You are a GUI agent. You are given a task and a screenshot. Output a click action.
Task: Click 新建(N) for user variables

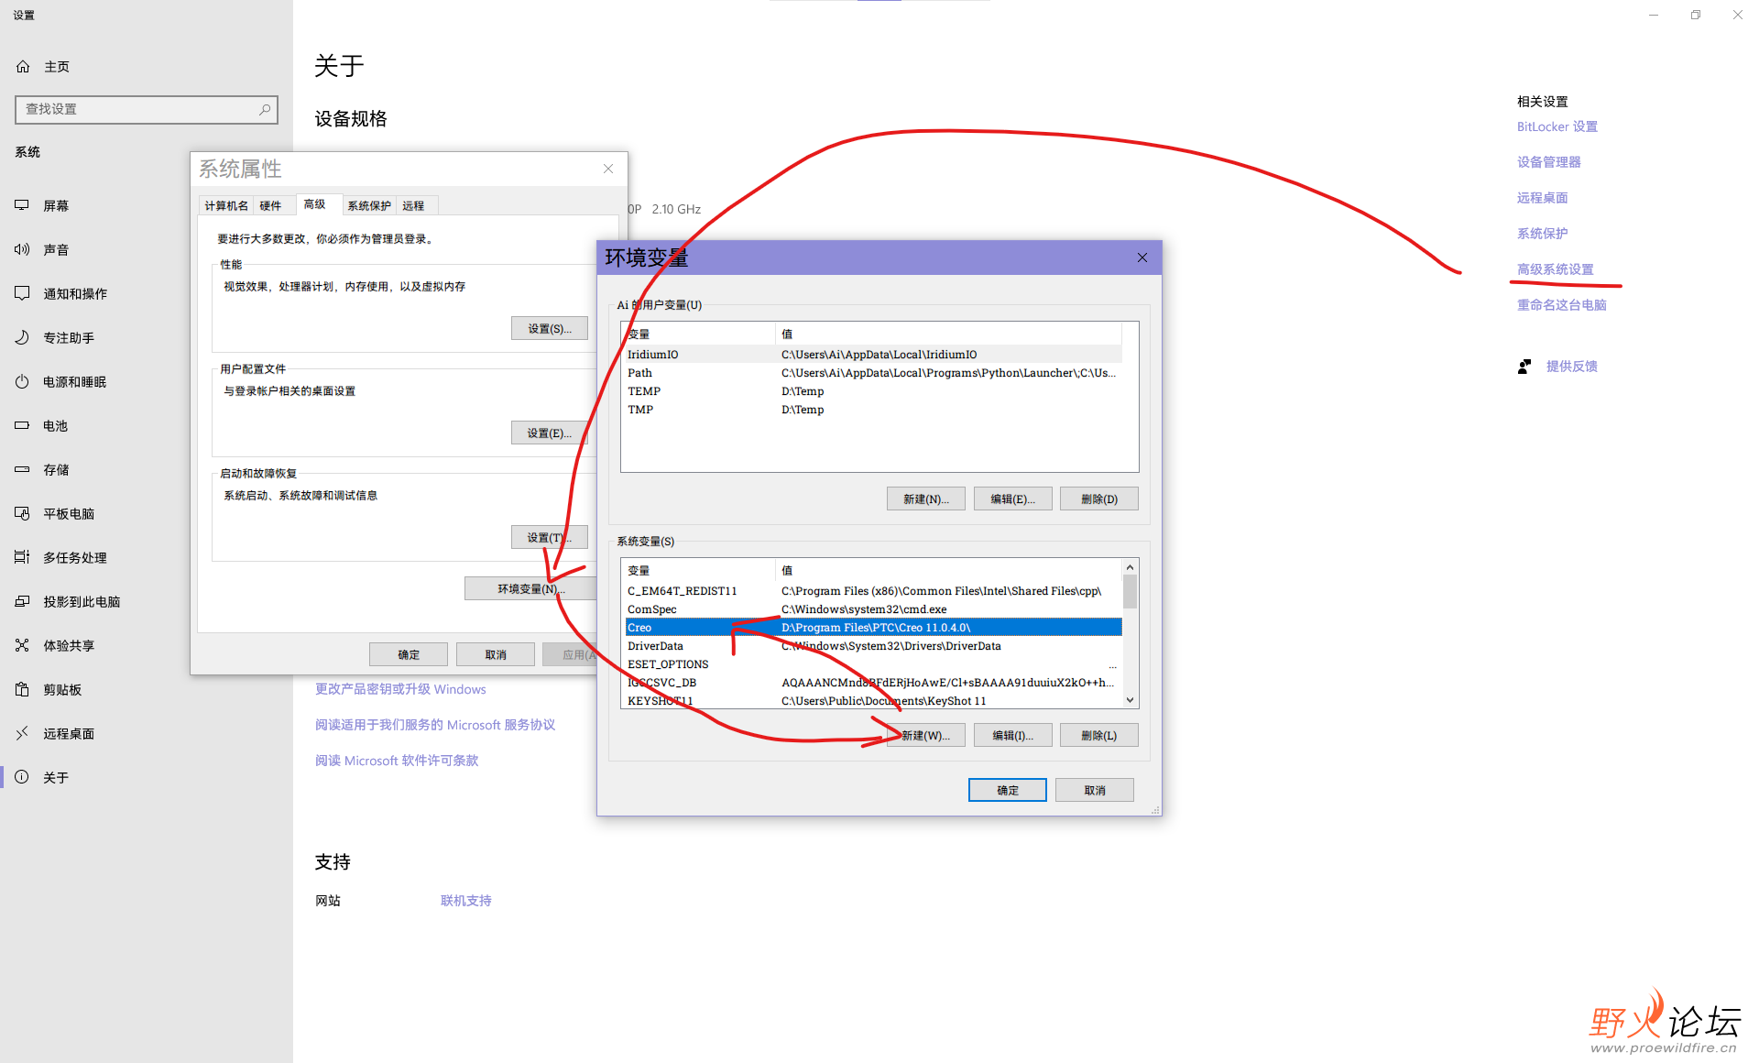[x=925, y=499]
